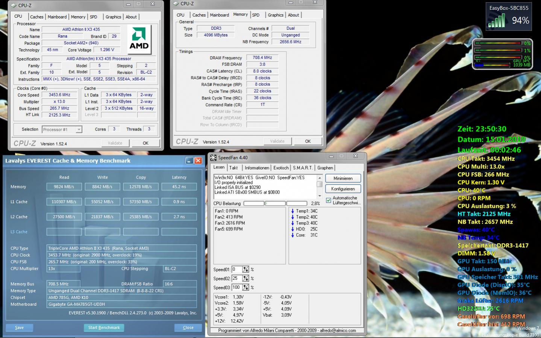Image resolution: width=541 pixels, height=338 pixels.
Task: Click the left CPU-Z title bar icon
Action: [x=14, y=5]
